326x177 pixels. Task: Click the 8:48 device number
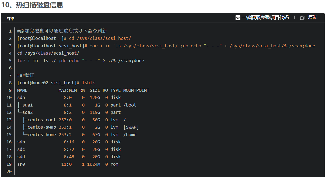(69, 157)
